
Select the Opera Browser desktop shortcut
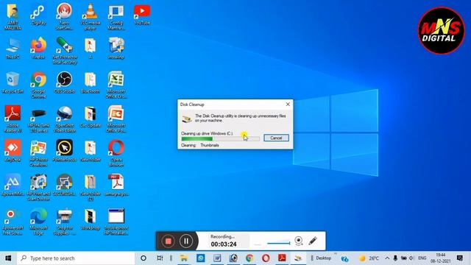pyautogui.click(x=116, y=153)
